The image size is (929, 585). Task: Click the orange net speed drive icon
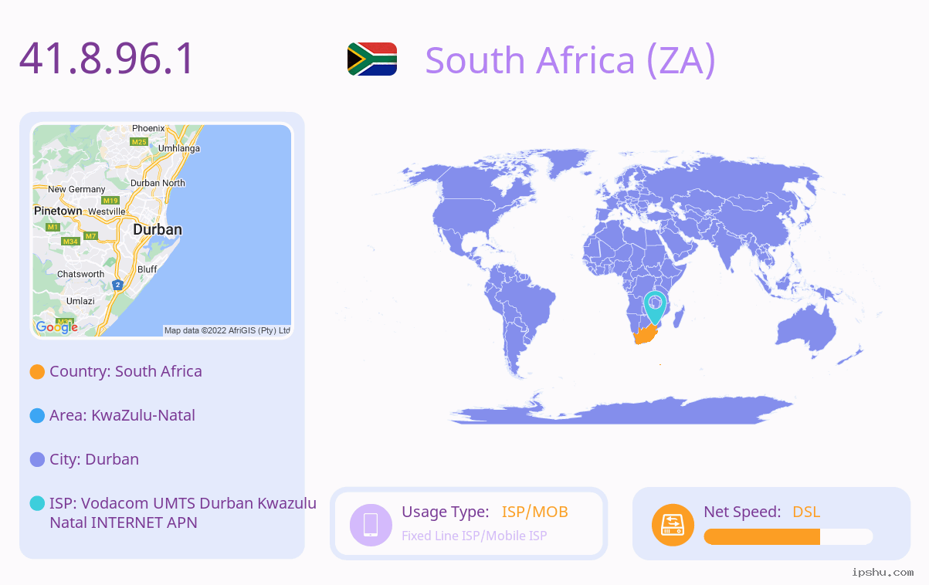pyautogui.click(x=673, y=525)
